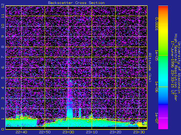Screen dimensions: 181x135
Task: Pick the red top of the color bar
Action: pyautogui.click(x=163, y=7)
